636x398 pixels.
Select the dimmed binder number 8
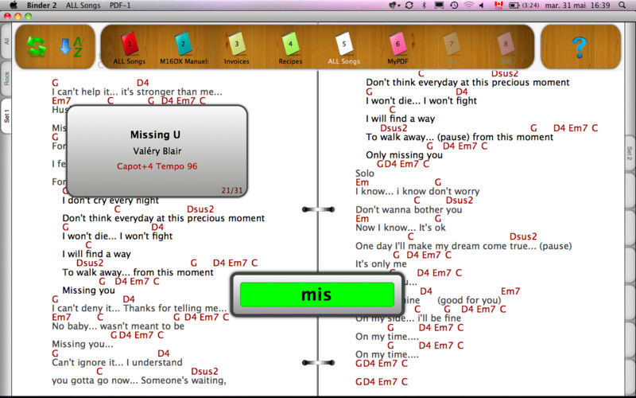point(504,45)
